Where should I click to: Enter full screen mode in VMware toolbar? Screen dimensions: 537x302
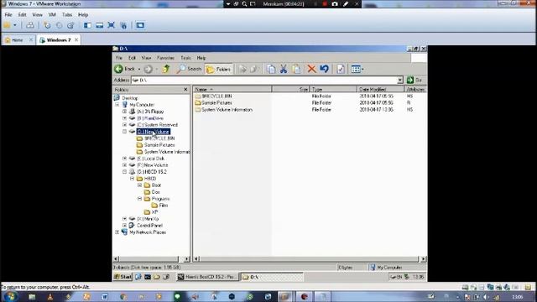click(x=112, y=25)
